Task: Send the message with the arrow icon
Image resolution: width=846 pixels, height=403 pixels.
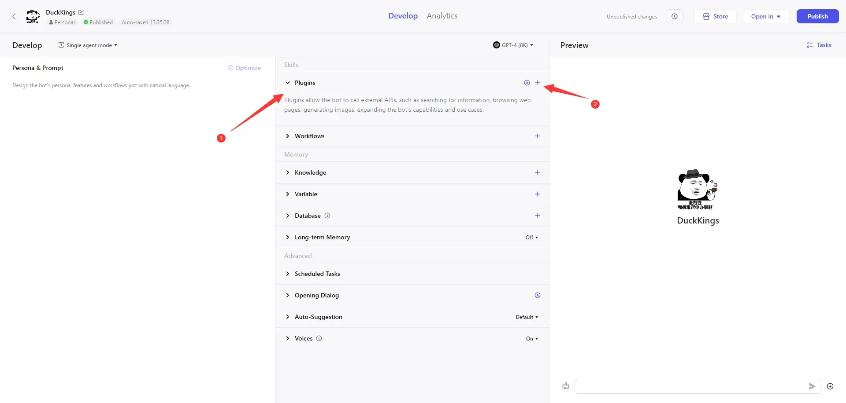Action: pos(812,386)
